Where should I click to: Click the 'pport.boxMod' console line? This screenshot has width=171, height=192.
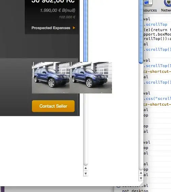(x=157, y=34)
